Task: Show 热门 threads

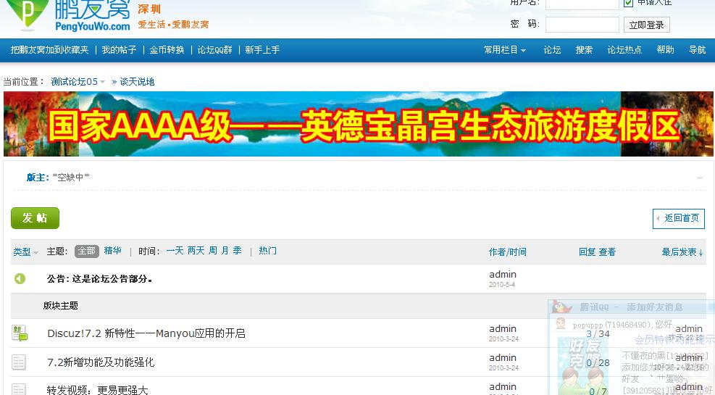Action: (x=267, y=251)
